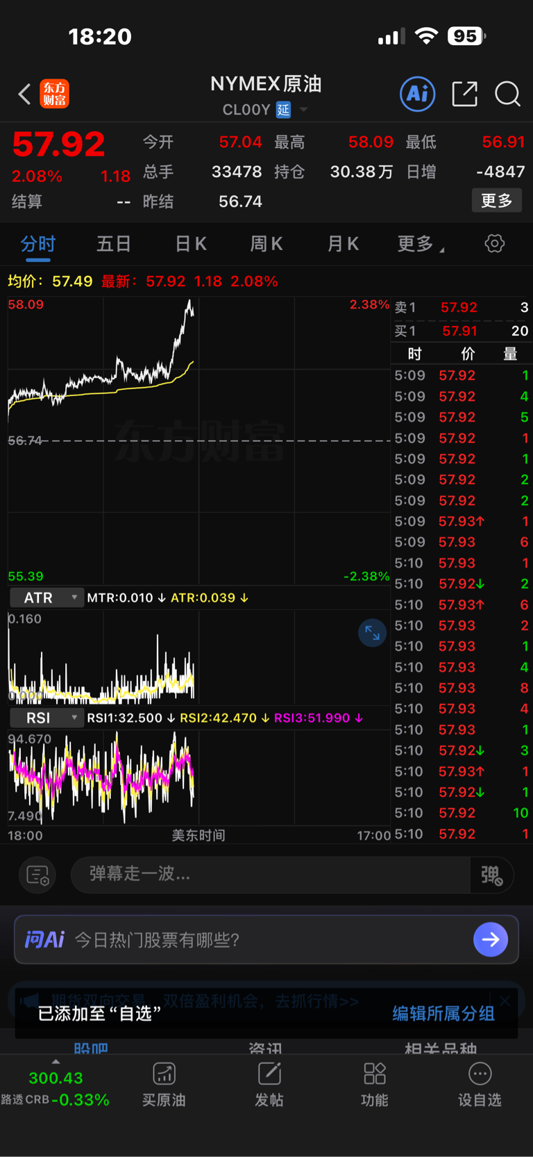Tap the 最高 58.09 value
Image resolution: width=533 pixels, height=1157 pixels.
[371, 142]
